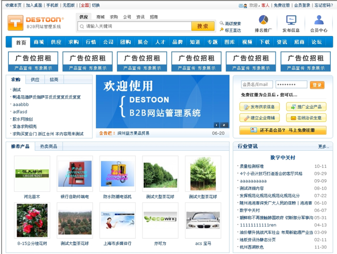Viewport: 337px width, 254px height.
Task: Open the 上海市多媒体行 thumbnail
Action: (118, 220)
